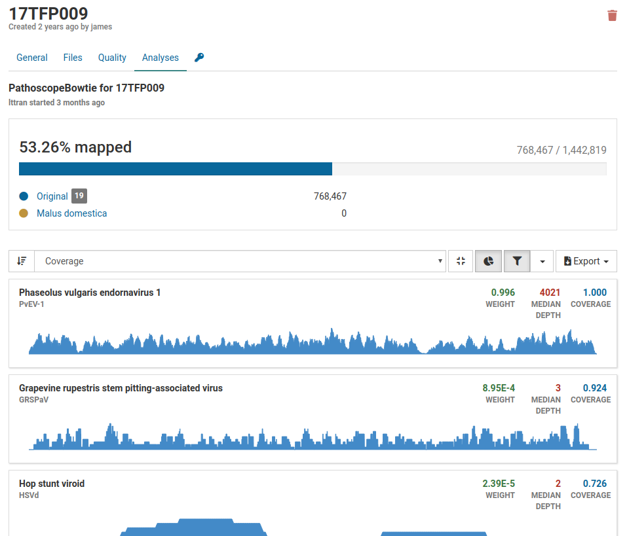Screen dimensions: 629x536
Task: Expand the Coverage sort selector
Action: click(x=240, y=261)
